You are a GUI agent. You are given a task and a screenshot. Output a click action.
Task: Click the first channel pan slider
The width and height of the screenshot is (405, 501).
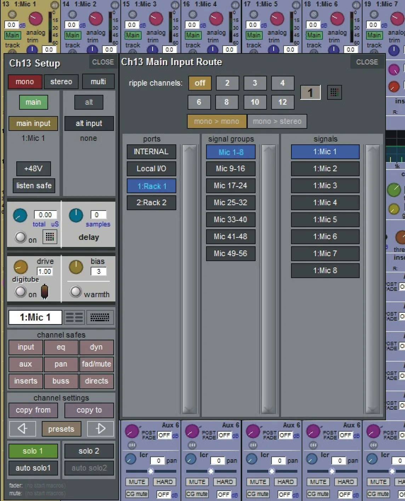click(151, 471)
